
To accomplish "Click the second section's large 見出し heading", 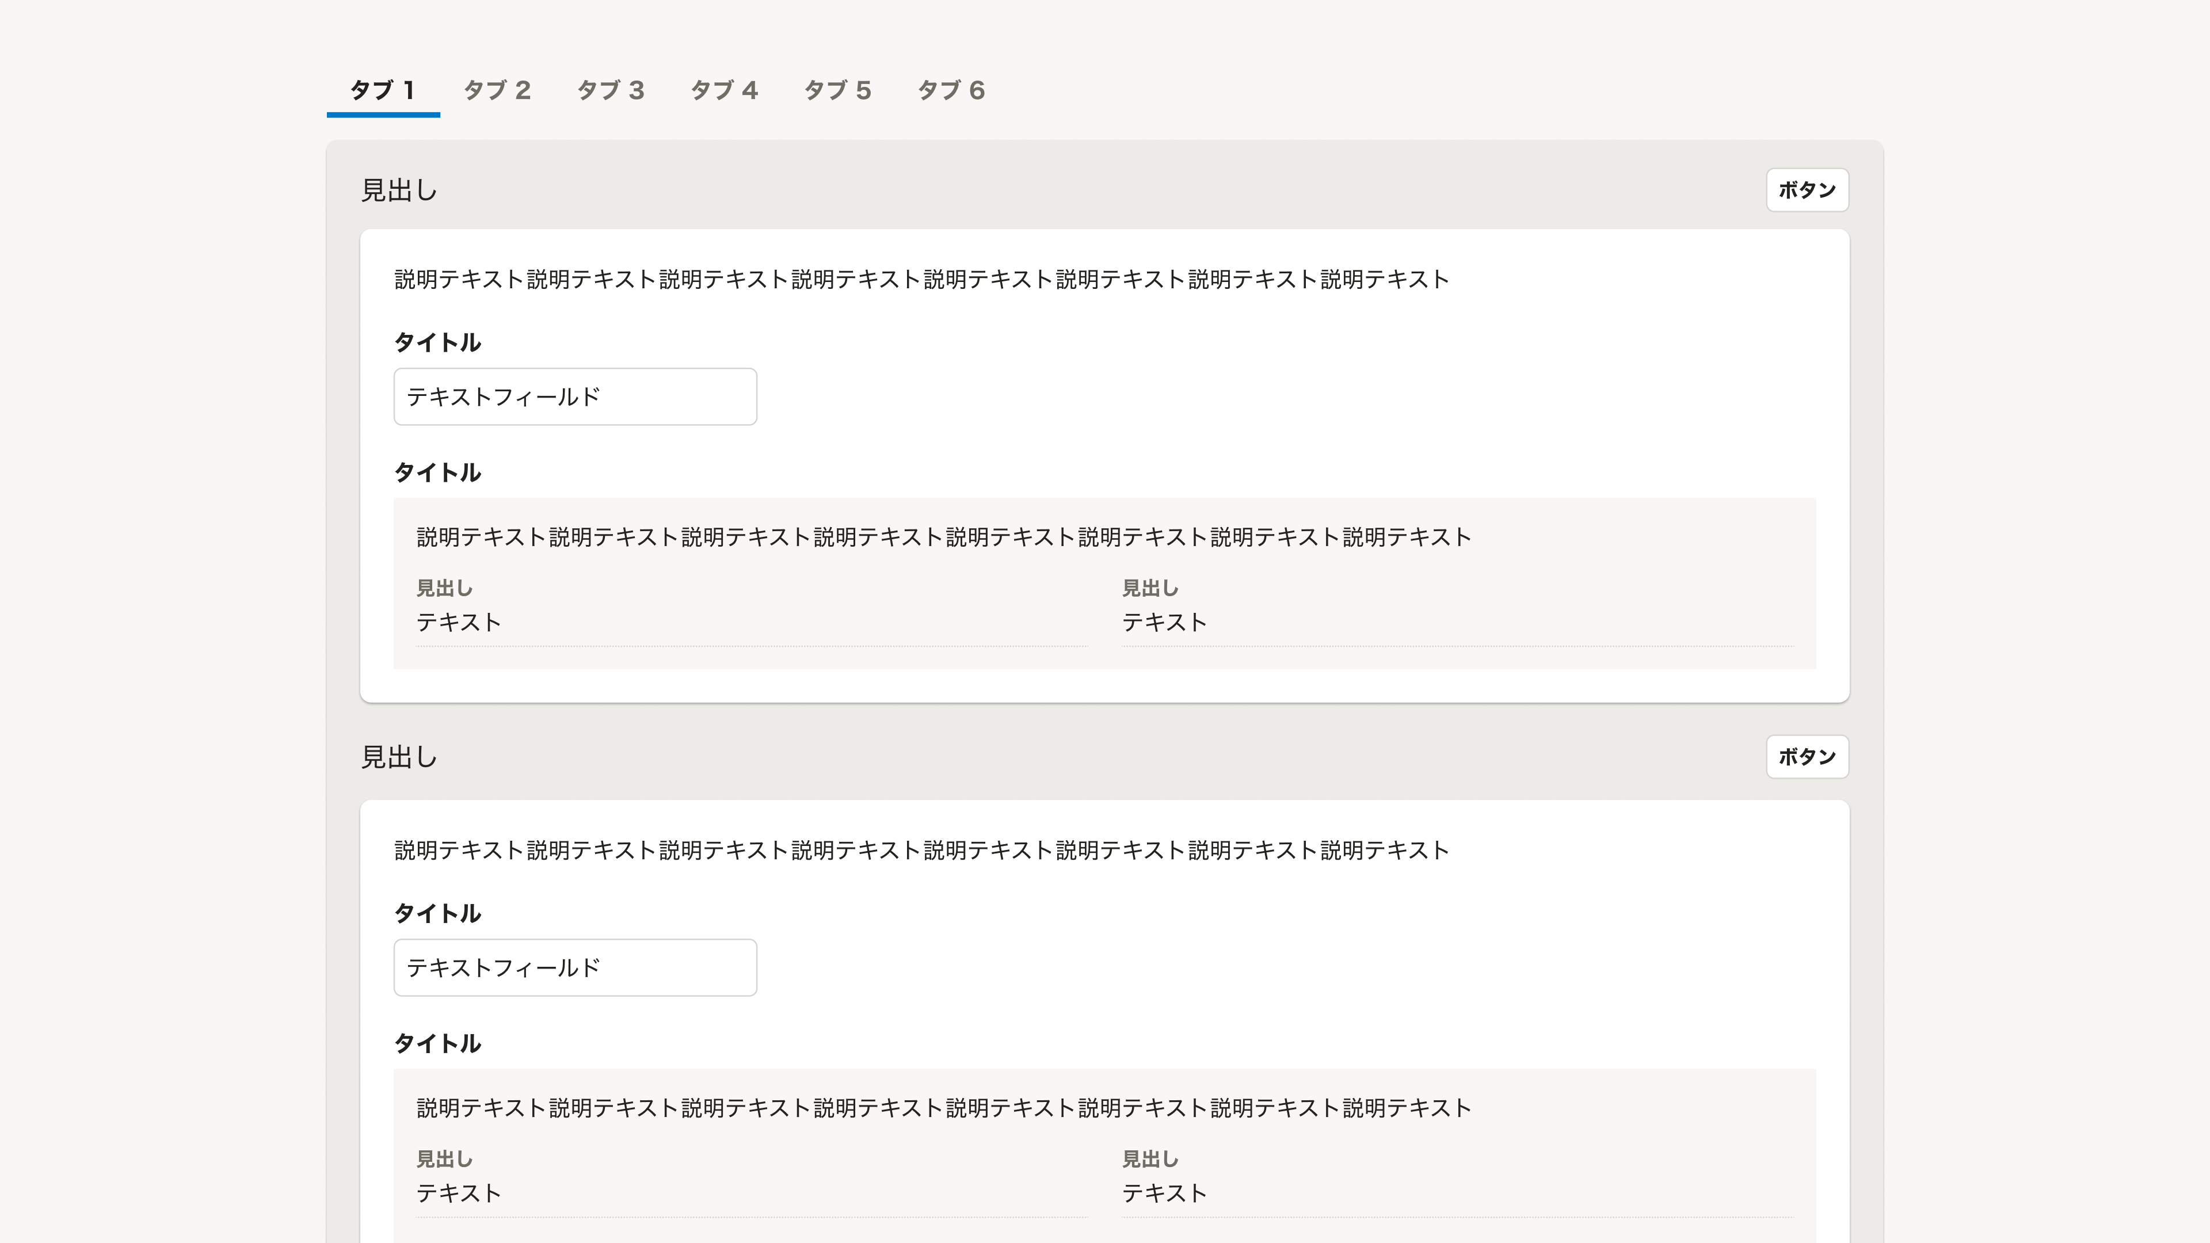I will [x=399, y=757].
